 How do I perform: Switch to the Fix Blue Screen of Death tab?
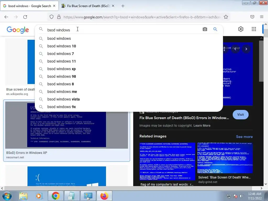click(x=88, y=6)
